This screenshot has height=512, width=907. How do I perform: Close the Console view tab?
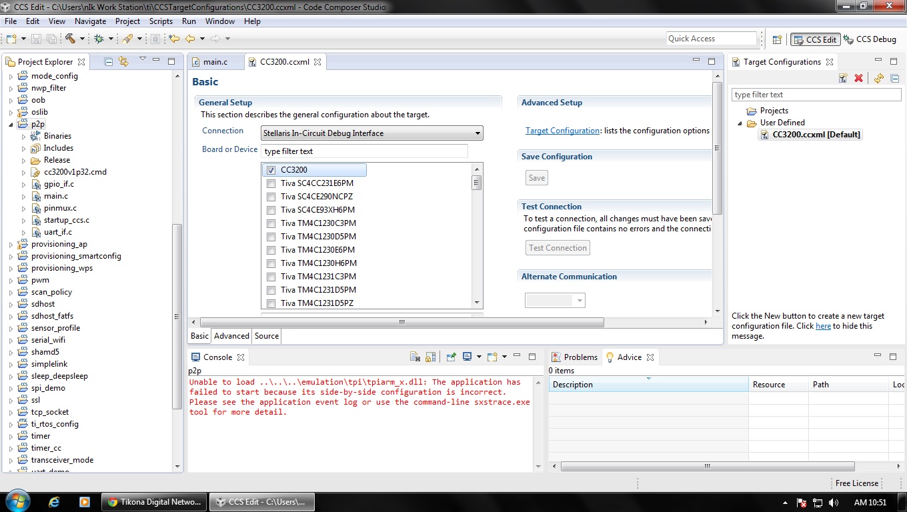tap(241, 357)
